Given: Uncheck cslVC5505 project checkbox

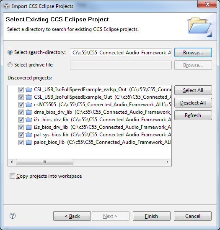Looking at the screenshot, I should tap(21, 105).
